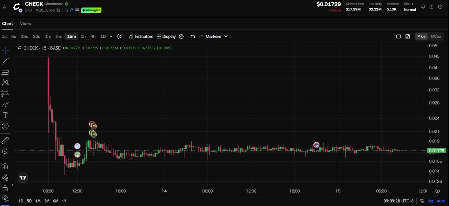
Task: Click the TradingView logo
Action: [23, 178]
